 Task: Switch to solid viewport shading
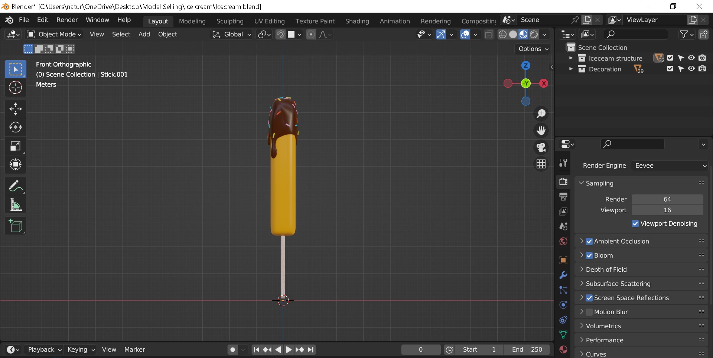click(513, 35)
